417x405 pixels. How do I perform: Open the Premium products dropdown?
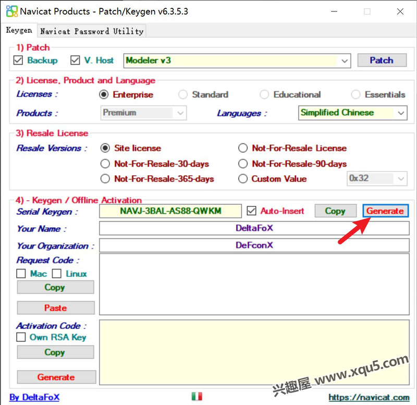point(143,113)
